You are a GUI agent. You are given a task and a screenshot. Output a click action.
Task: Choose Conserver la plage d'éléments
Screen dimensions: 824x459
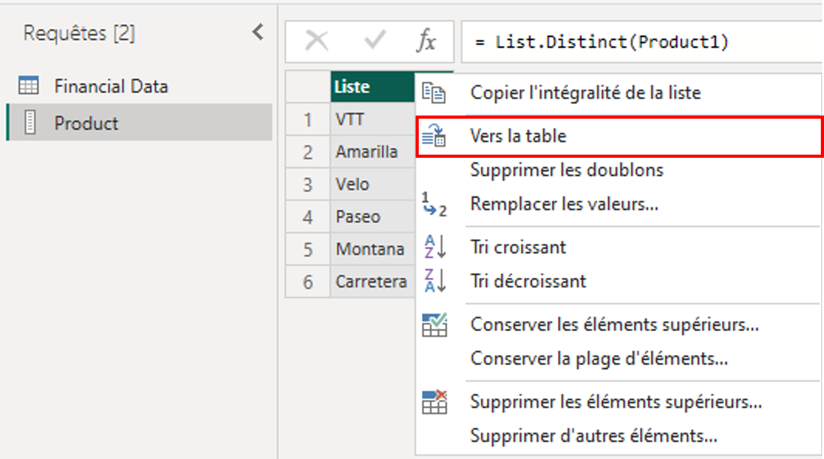tap(599, 359)
